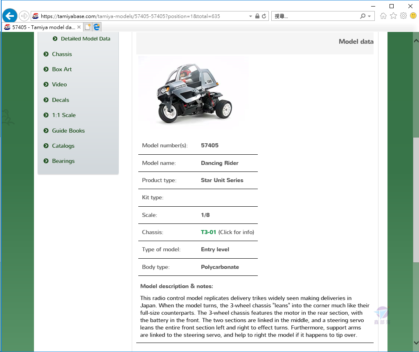Screen dimensions: 419x352
Task: Open the 1:1 Scale sidebar item
Action: tap(64, 115)
